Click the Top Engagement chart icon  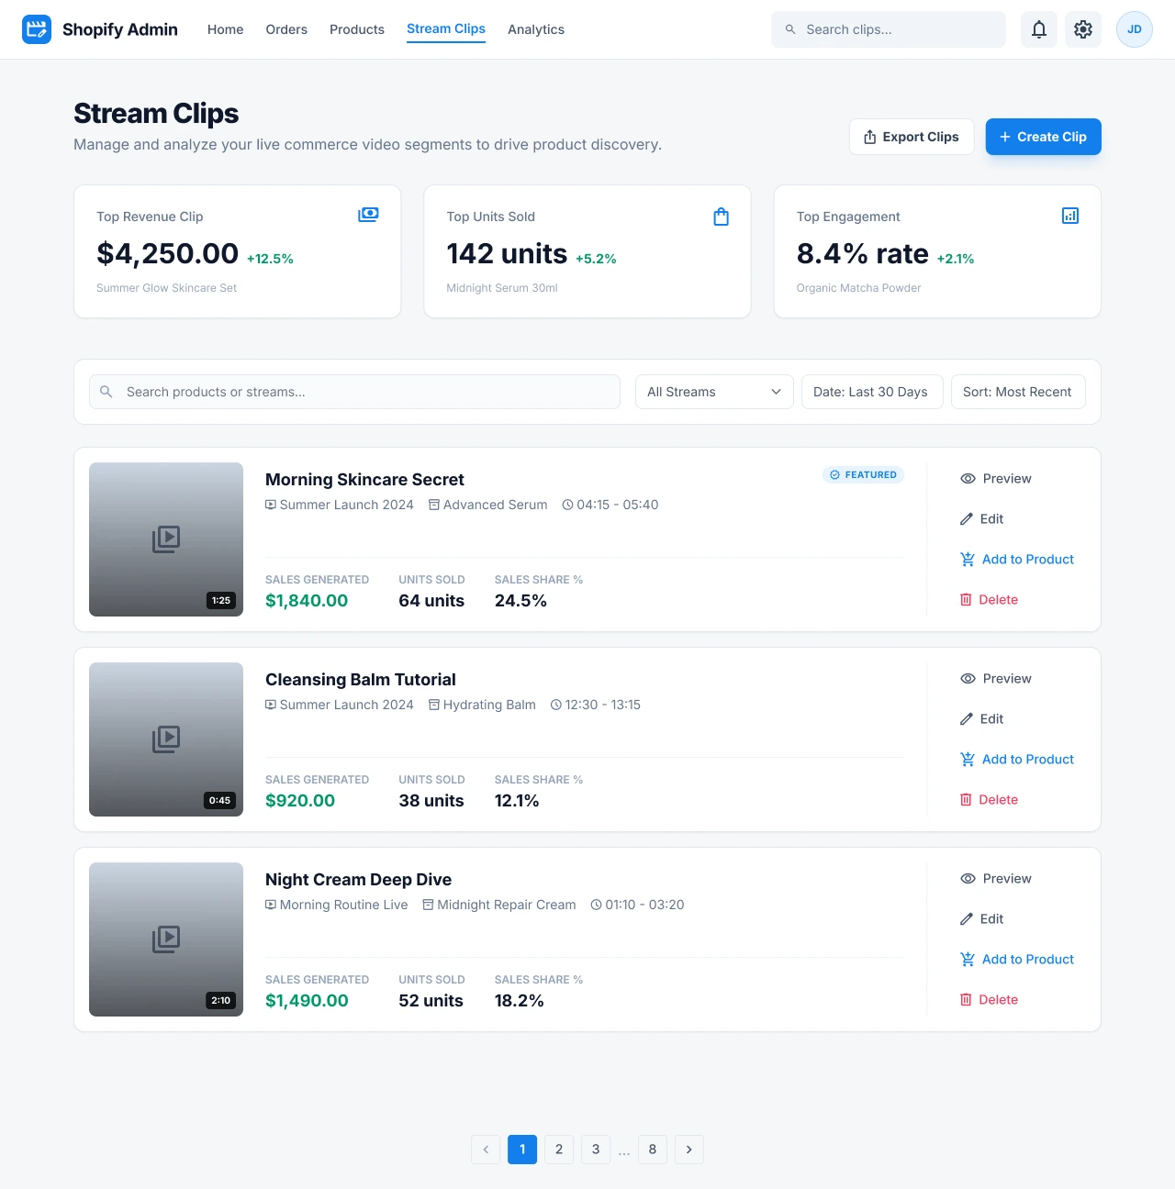pos(1070,216)
